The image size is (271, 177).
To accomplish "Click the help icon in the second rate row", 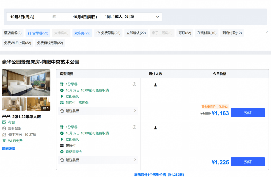I will 134,127.
